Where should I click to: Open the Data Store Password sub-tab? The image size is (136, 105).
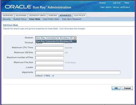coord(71,19)
